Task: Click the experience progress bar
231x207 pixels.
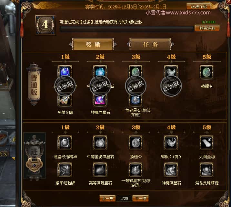Action: [x=127, y=29]
